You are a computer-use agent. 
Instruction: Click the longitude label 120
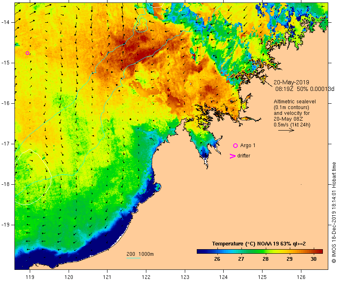[x=69, y=277]
